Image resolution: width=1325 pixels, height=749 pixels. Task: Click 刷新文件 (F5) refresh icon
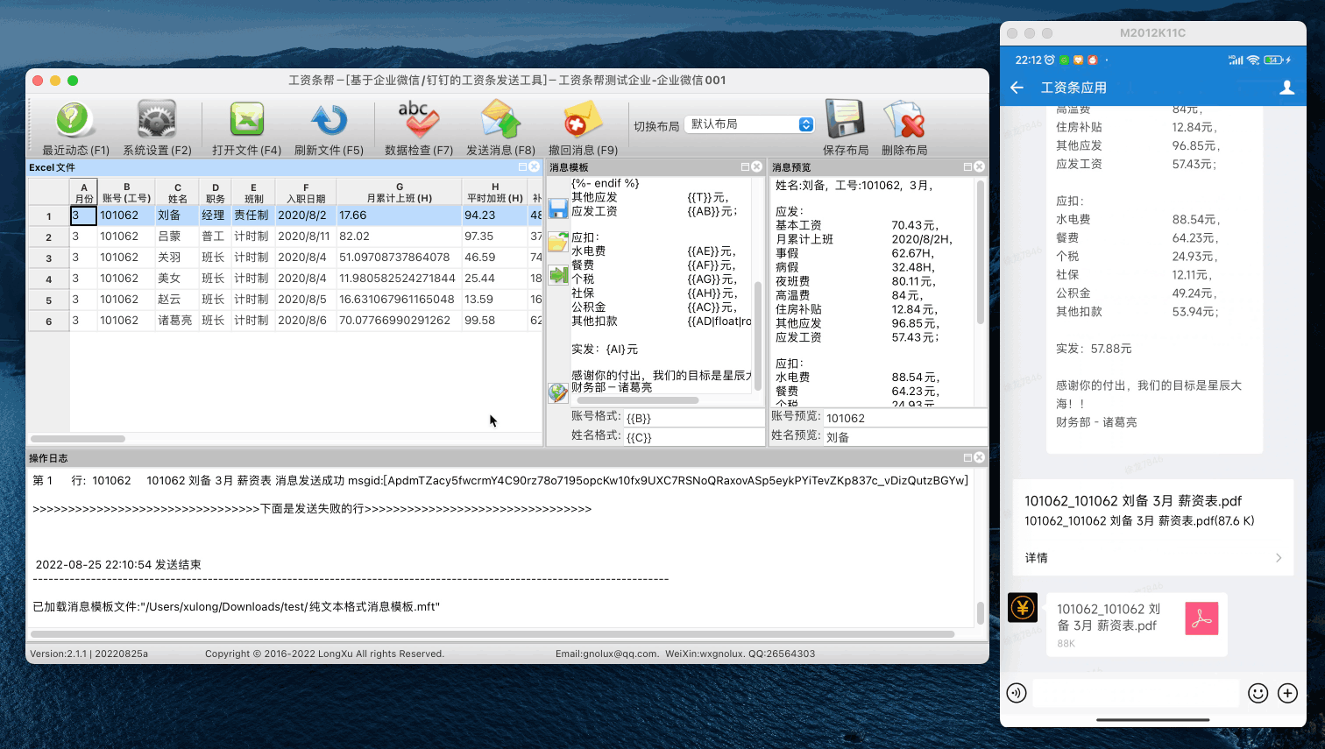pos(329,120)
